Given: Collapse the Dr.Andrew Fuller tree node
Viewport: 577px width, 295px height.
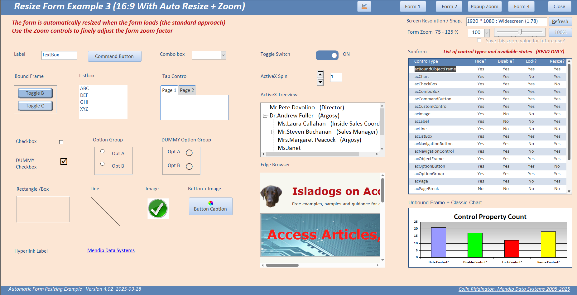Looking at the screenshot, I should pyautogui.click(x=265, y=116).
